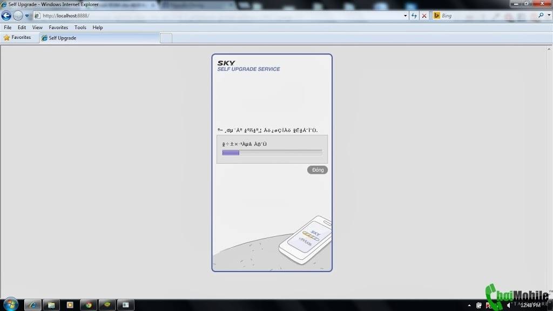This screenshot has height=311, width=553.
Task: Expand the address bar autocomplete dropdown
Action: point(405,16)
